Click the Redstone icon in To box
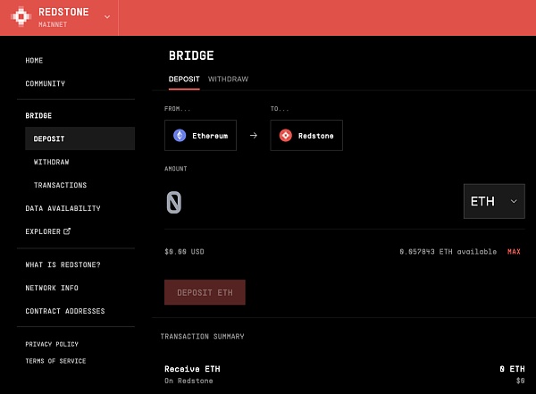536x394 pixels. (x=285, y=136)
